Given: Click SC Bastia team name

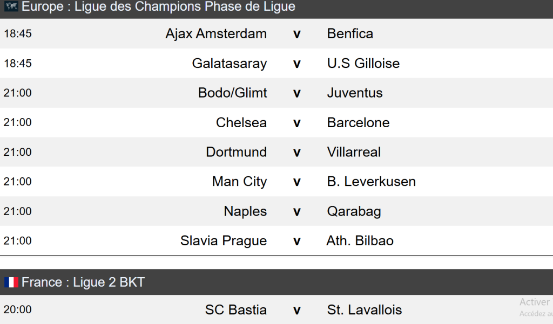Looking at the screenshot, I should pyautogui.click(x=235, y=310).
